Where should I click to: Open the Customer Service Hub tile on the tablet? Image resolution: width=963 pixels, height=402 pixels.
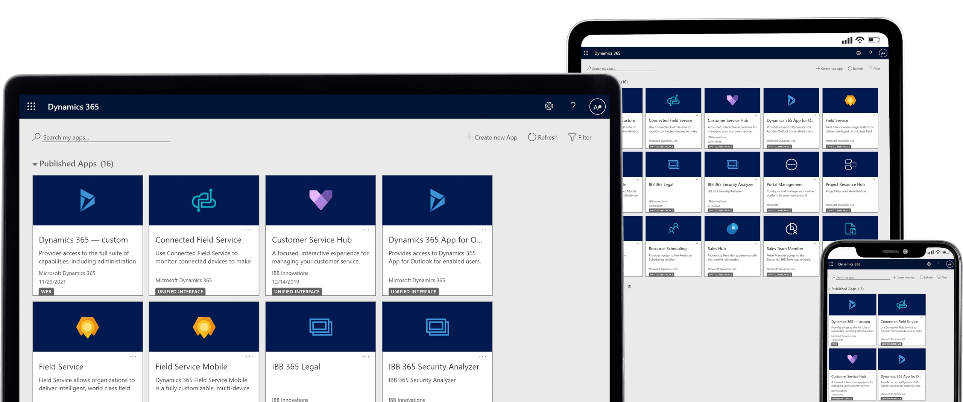pyautogui.click(x=732, y=118)
